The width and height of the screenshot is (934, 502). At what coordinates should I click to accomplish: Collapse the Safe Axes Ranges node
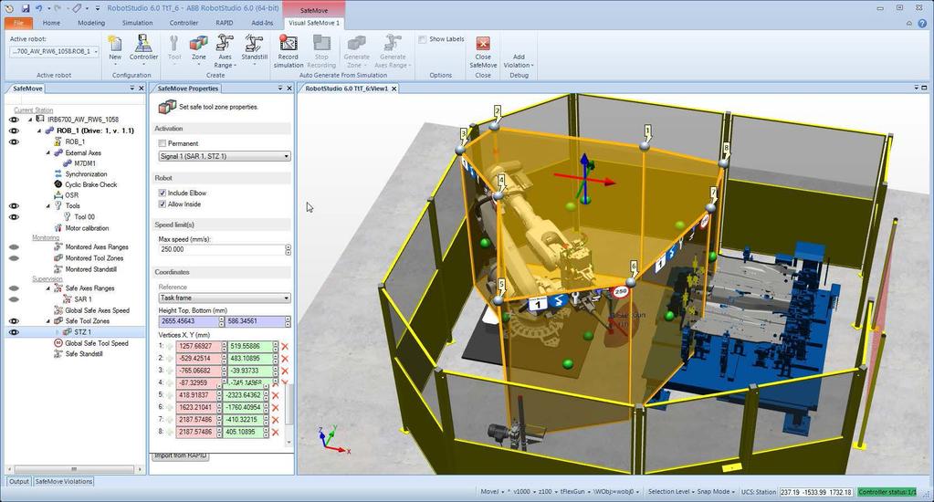click(x=48, y=288)
